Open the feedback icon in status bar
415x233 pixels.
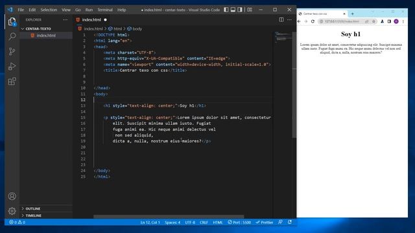280,223
